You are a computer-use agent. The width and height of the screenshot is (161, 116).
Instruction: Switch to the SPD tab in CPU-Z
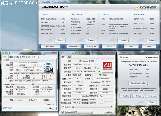point(29,57)
